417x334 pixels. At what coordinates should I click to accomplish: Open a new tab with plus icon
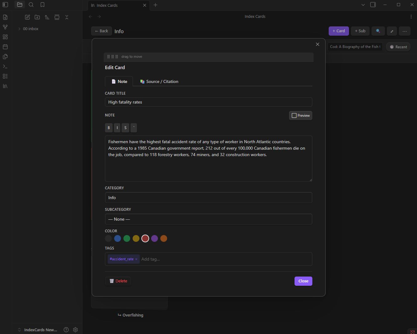coord(155,5)
